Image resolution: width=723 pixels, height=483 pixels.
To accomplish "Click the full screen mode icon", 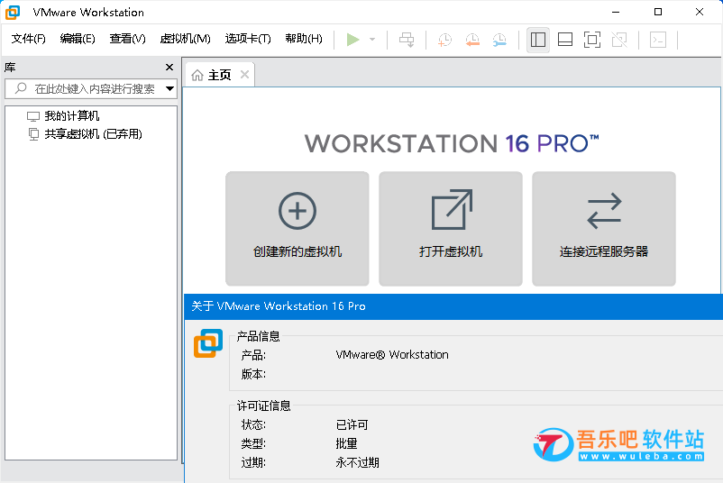I will 592,40.
